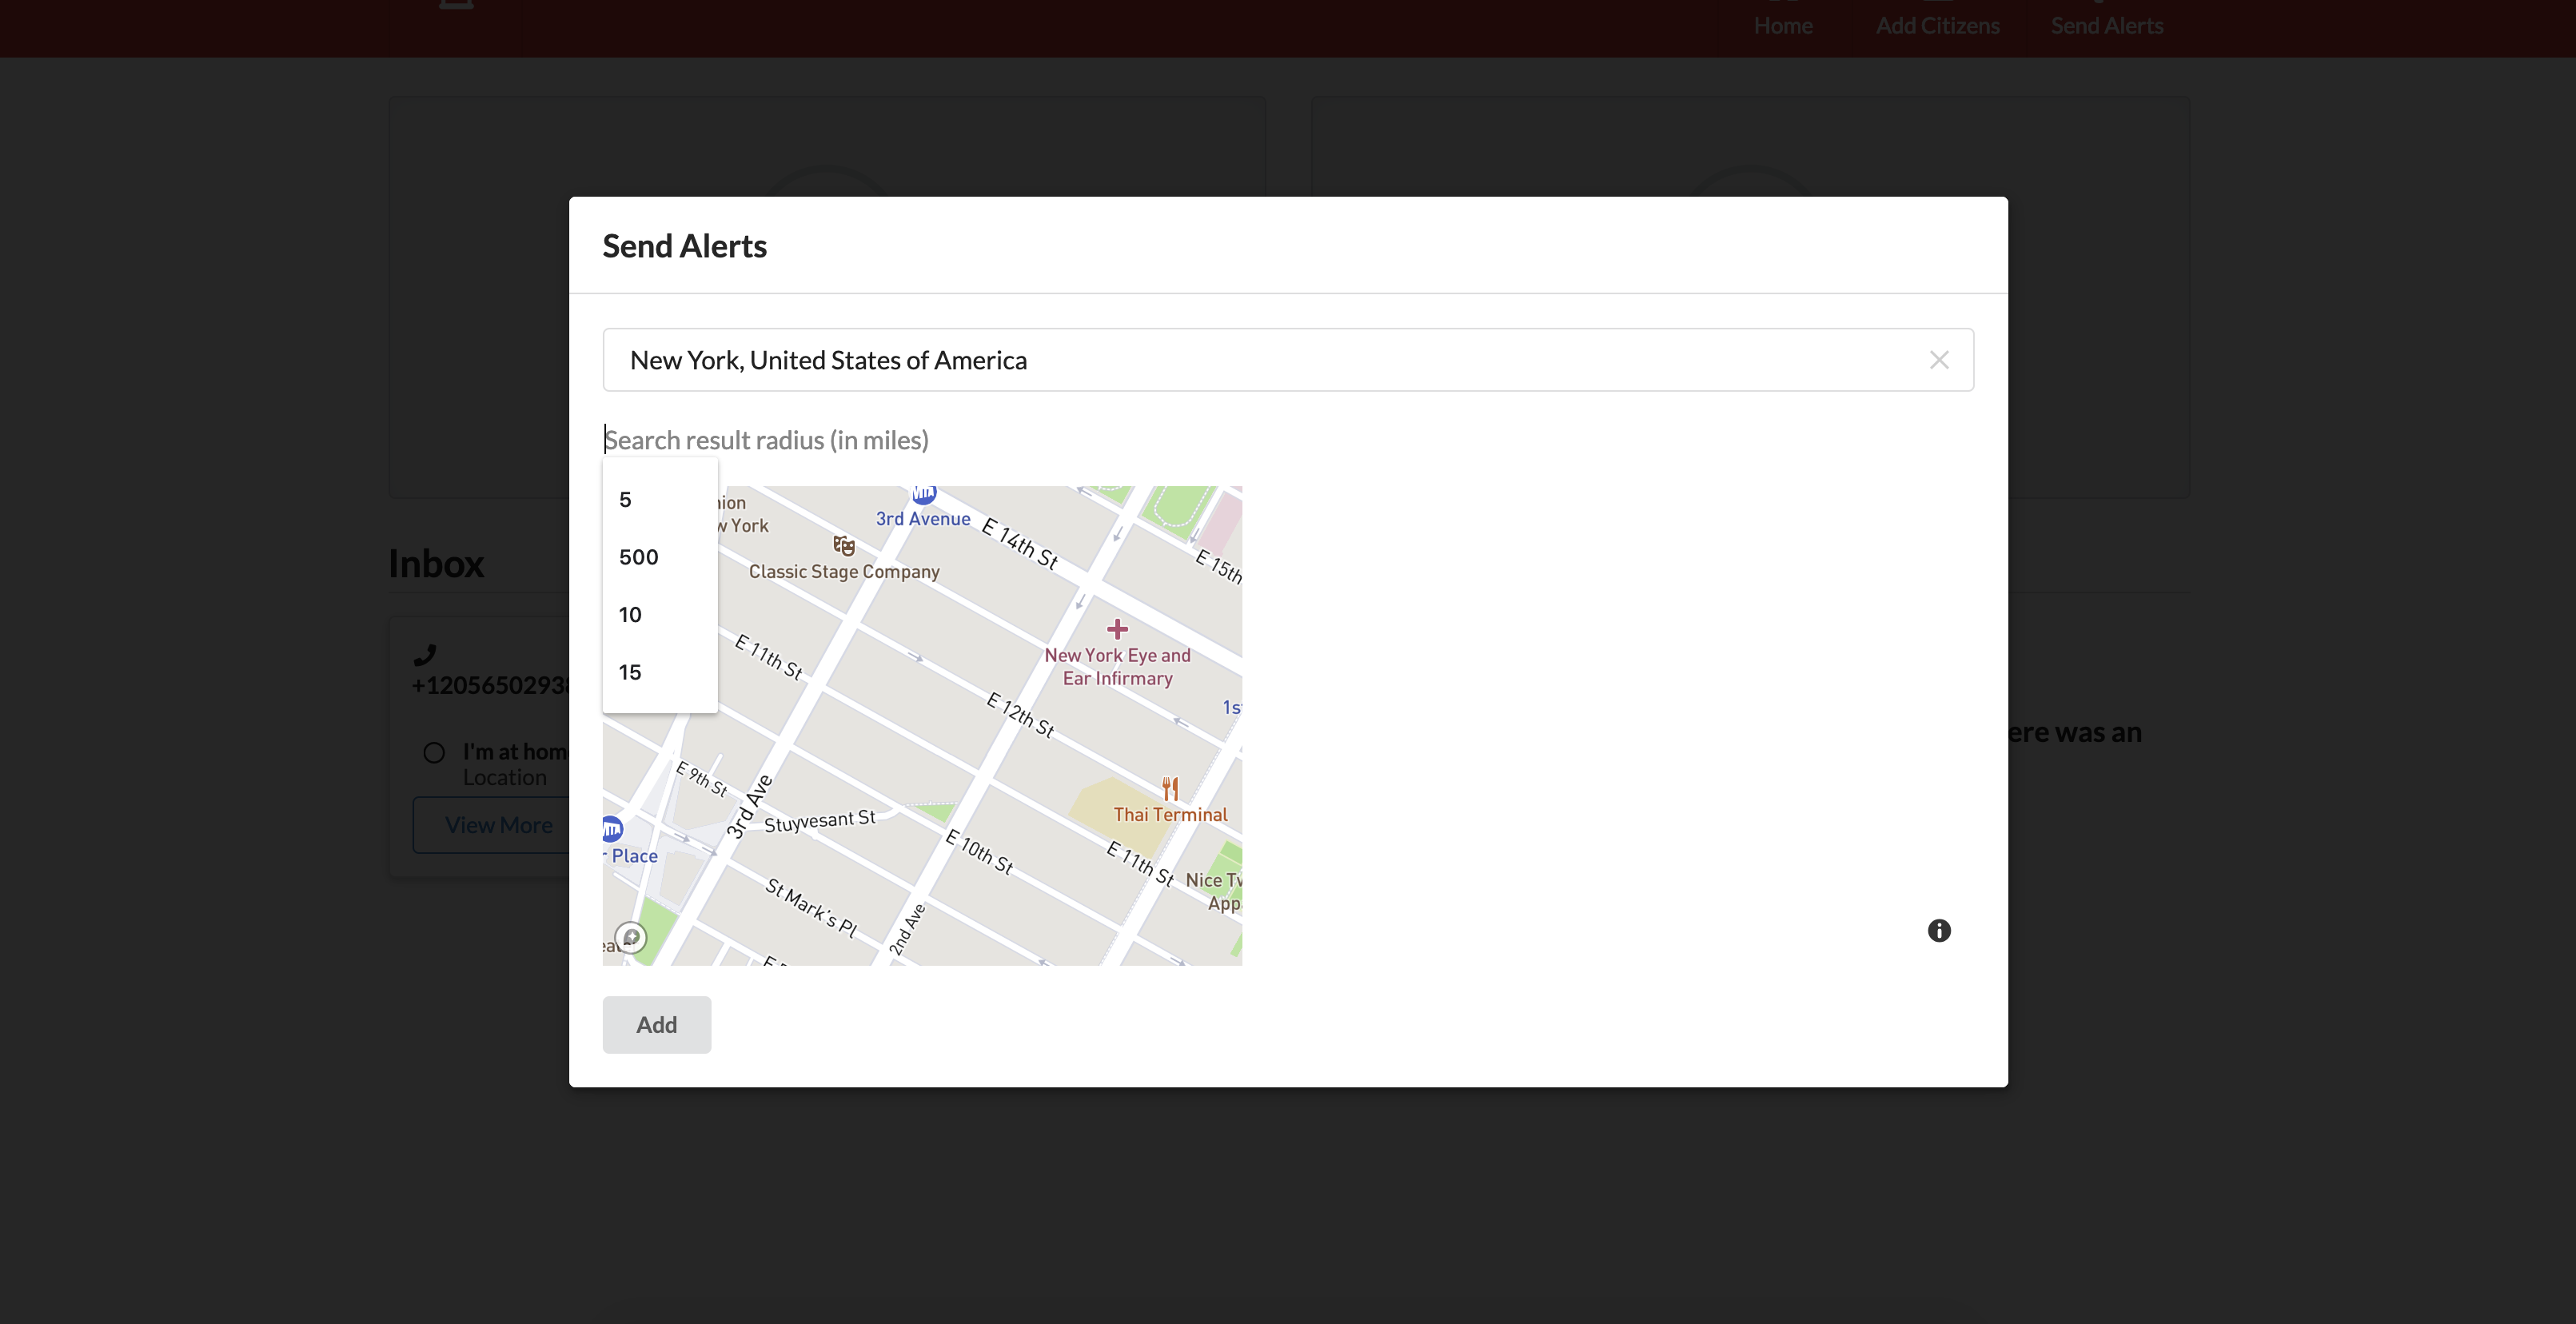Choose 500 miles radius option

point(638,557)
